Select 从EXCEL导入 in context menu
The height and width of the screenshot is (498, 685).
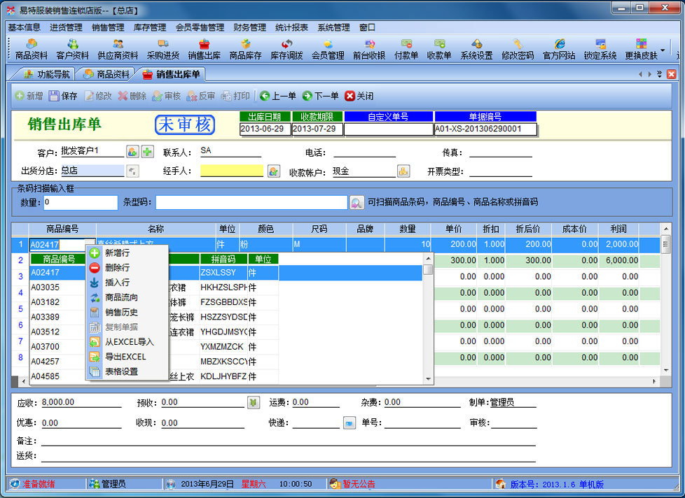coord(129,342)
